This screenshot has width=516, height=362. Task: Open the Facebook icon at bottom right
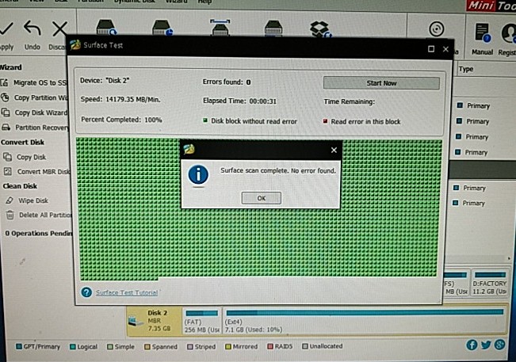coord(472,345)
